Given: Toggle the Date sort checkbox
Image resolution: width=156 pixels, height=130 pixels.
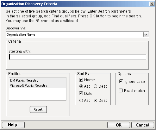Looking at the screenshot, I should [81, 93].
